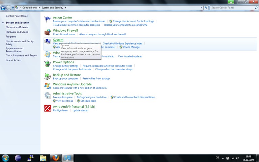Click Restore files from backup

click(96, 79)
